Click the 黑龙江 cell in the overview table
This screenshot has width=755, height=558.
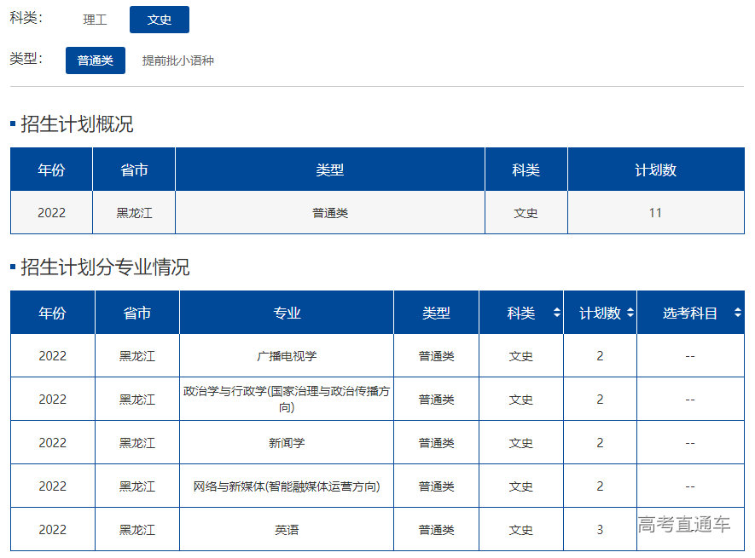[x=134, y=213]
